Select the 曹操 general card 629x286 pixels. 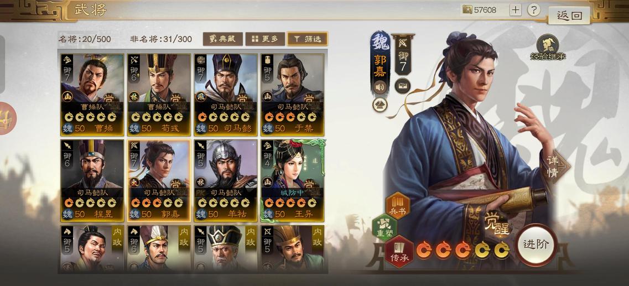point(92,95)
